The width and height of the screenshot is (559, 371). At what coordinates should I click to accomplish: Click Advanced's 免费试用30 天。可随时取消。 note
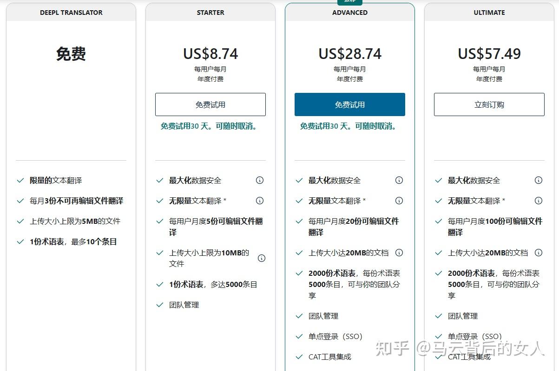(x=349, y=126)
